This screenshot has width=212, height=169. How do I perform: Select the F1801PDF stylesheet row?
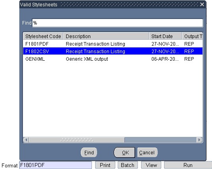tap(113, 44)
